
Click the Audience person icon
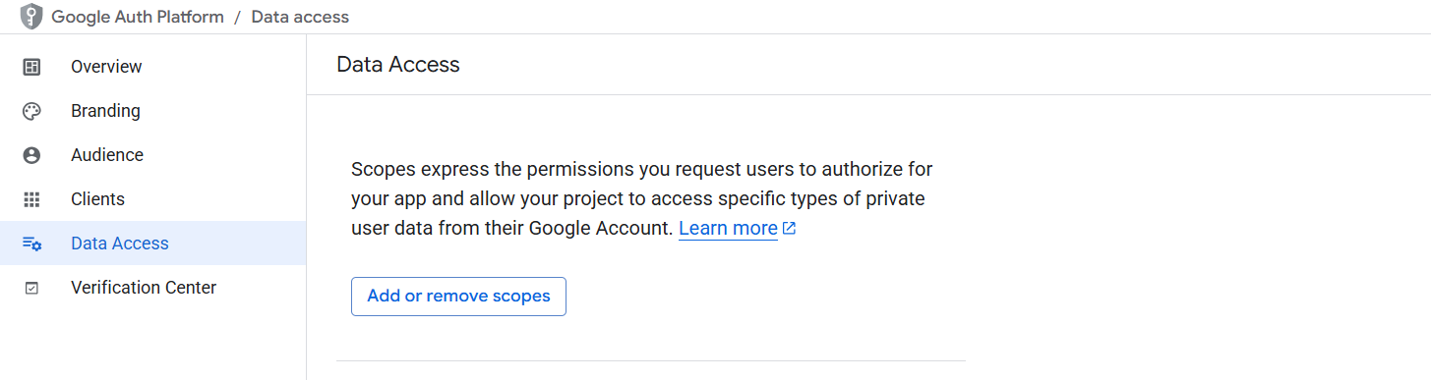pos(31,155)
